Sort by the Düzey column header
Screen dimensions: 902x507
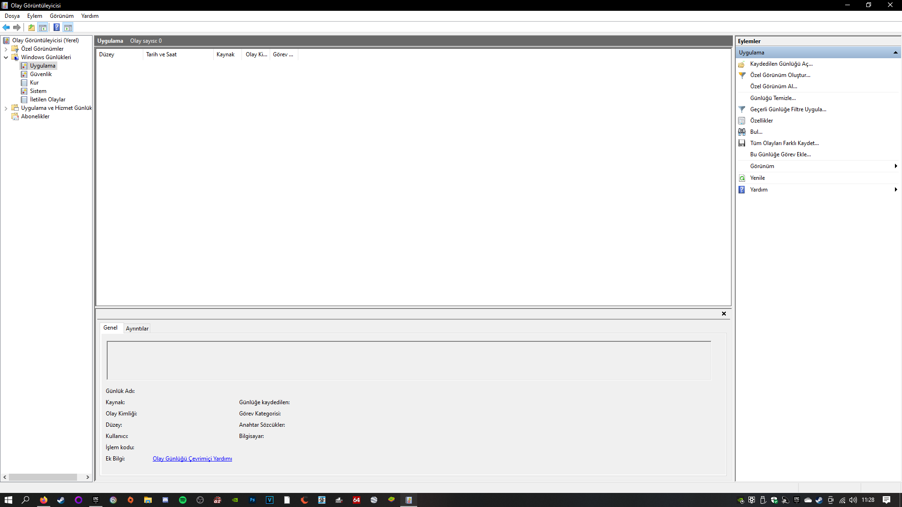click(119, 54)
